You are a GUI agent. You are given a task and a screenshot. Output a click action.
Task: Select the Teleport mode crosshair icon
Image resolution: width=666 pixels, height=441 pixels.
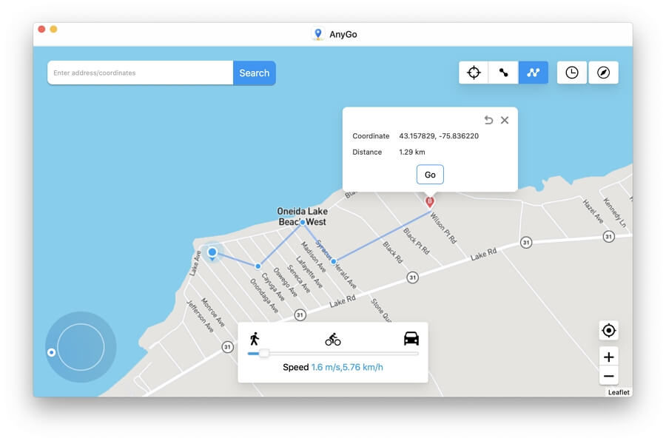pyautogui.click(x=473, y=72)
